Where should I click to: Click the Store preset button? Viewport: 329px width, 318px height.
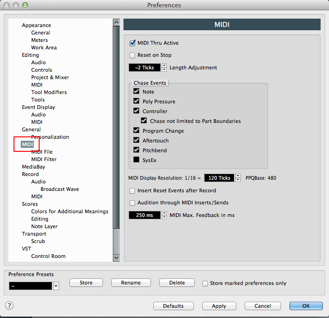point(86,283)
